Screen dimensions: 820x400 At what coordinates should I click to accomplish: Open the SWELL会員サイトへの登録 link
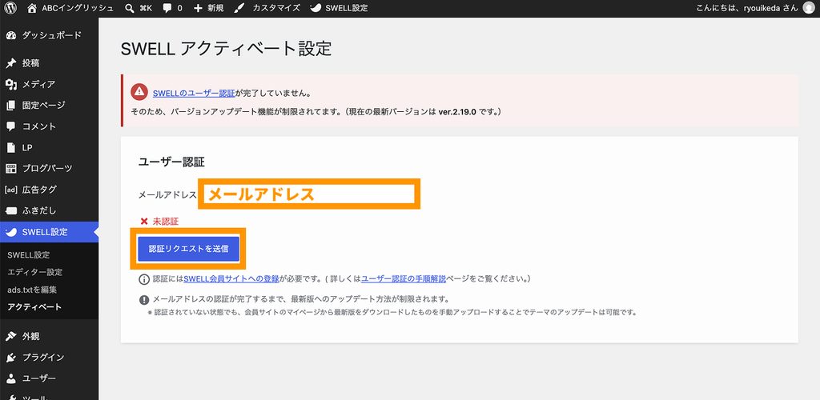[231, 279]
